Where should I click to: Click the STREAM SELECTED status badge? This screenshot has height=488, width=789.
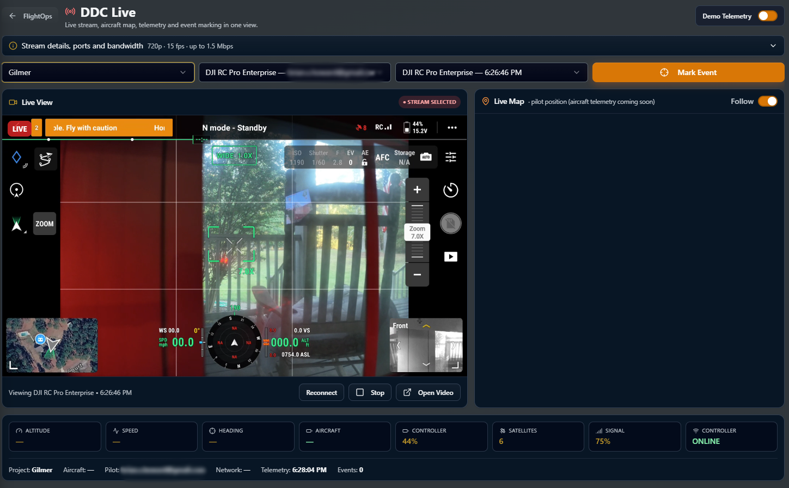pyautogui.click(x=430, y=102)
